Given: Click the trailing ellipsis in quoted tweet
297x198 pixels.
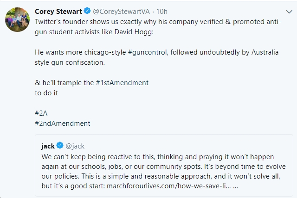Looking at the screenshot, I should pos(235,186).
